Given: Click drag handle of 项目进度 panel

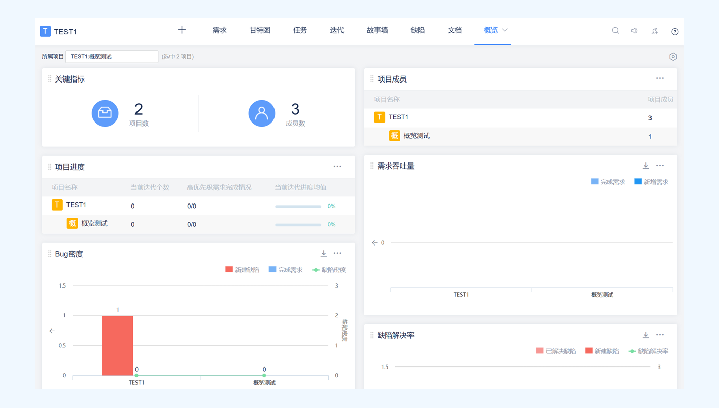Looking at the screenshot, I should (50, 167).
